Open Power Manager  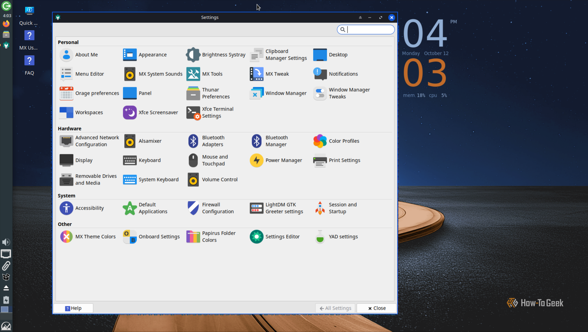click(x=276, y=160)
